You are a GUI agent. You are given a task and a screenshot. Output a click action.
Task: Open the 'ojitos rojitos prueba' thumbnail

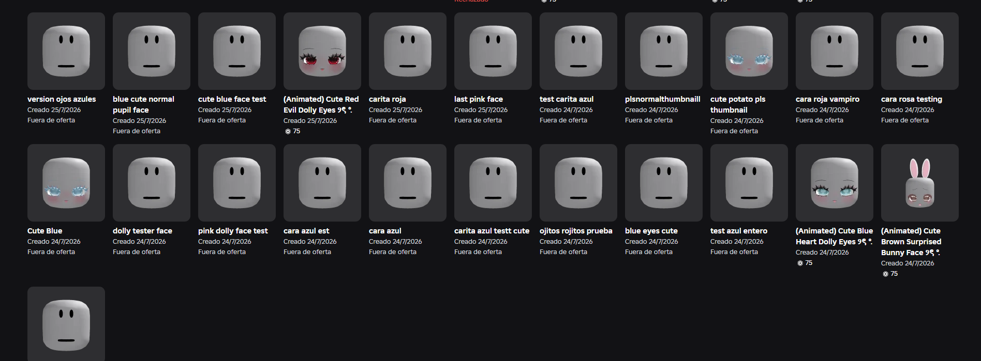point(578,183)
